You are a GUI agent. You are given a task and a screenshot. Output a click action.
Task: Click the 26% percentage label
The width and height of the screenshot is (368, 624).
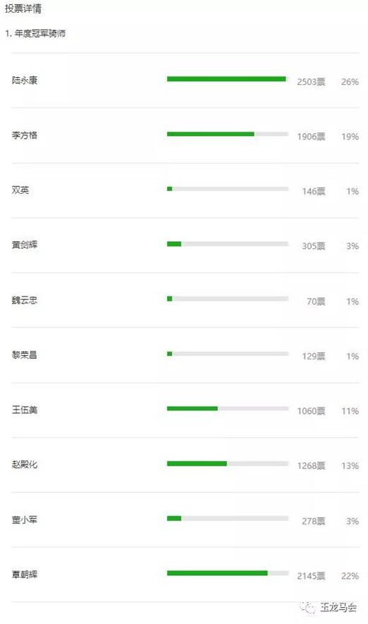[350, 82]
